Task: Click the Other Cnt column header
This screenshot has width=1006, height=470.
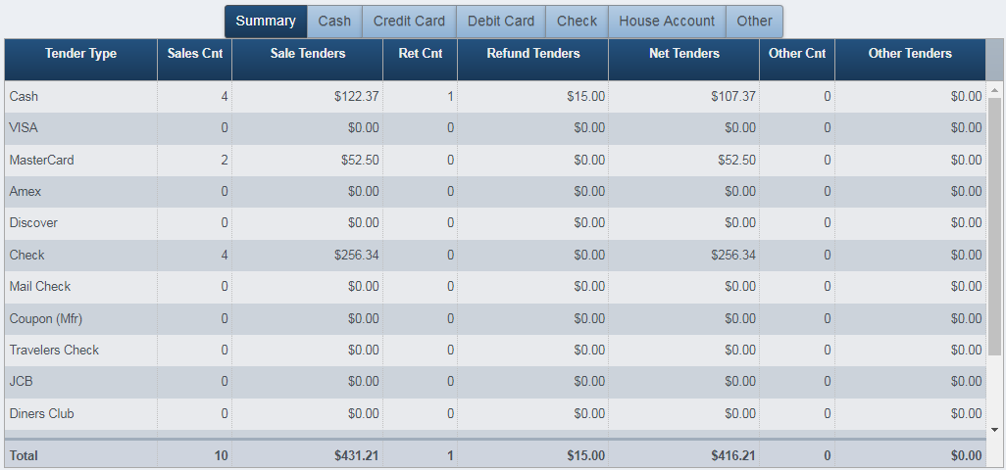Action: (x=797, y=54)
